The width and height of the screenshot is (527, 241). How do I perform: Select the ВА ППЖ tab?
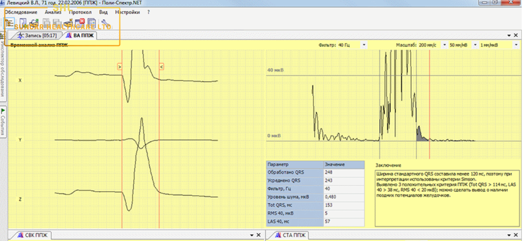point(80,36)
